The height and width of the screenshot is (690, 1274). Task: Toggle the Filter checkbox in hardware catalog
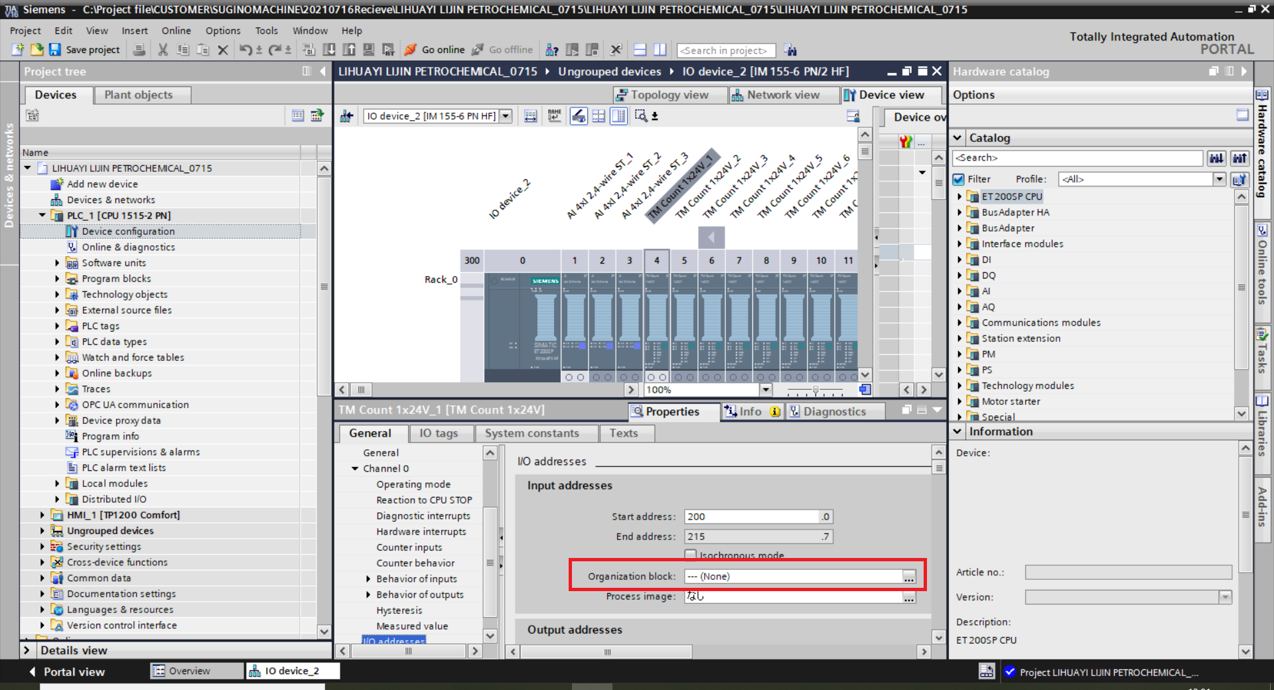959,179
